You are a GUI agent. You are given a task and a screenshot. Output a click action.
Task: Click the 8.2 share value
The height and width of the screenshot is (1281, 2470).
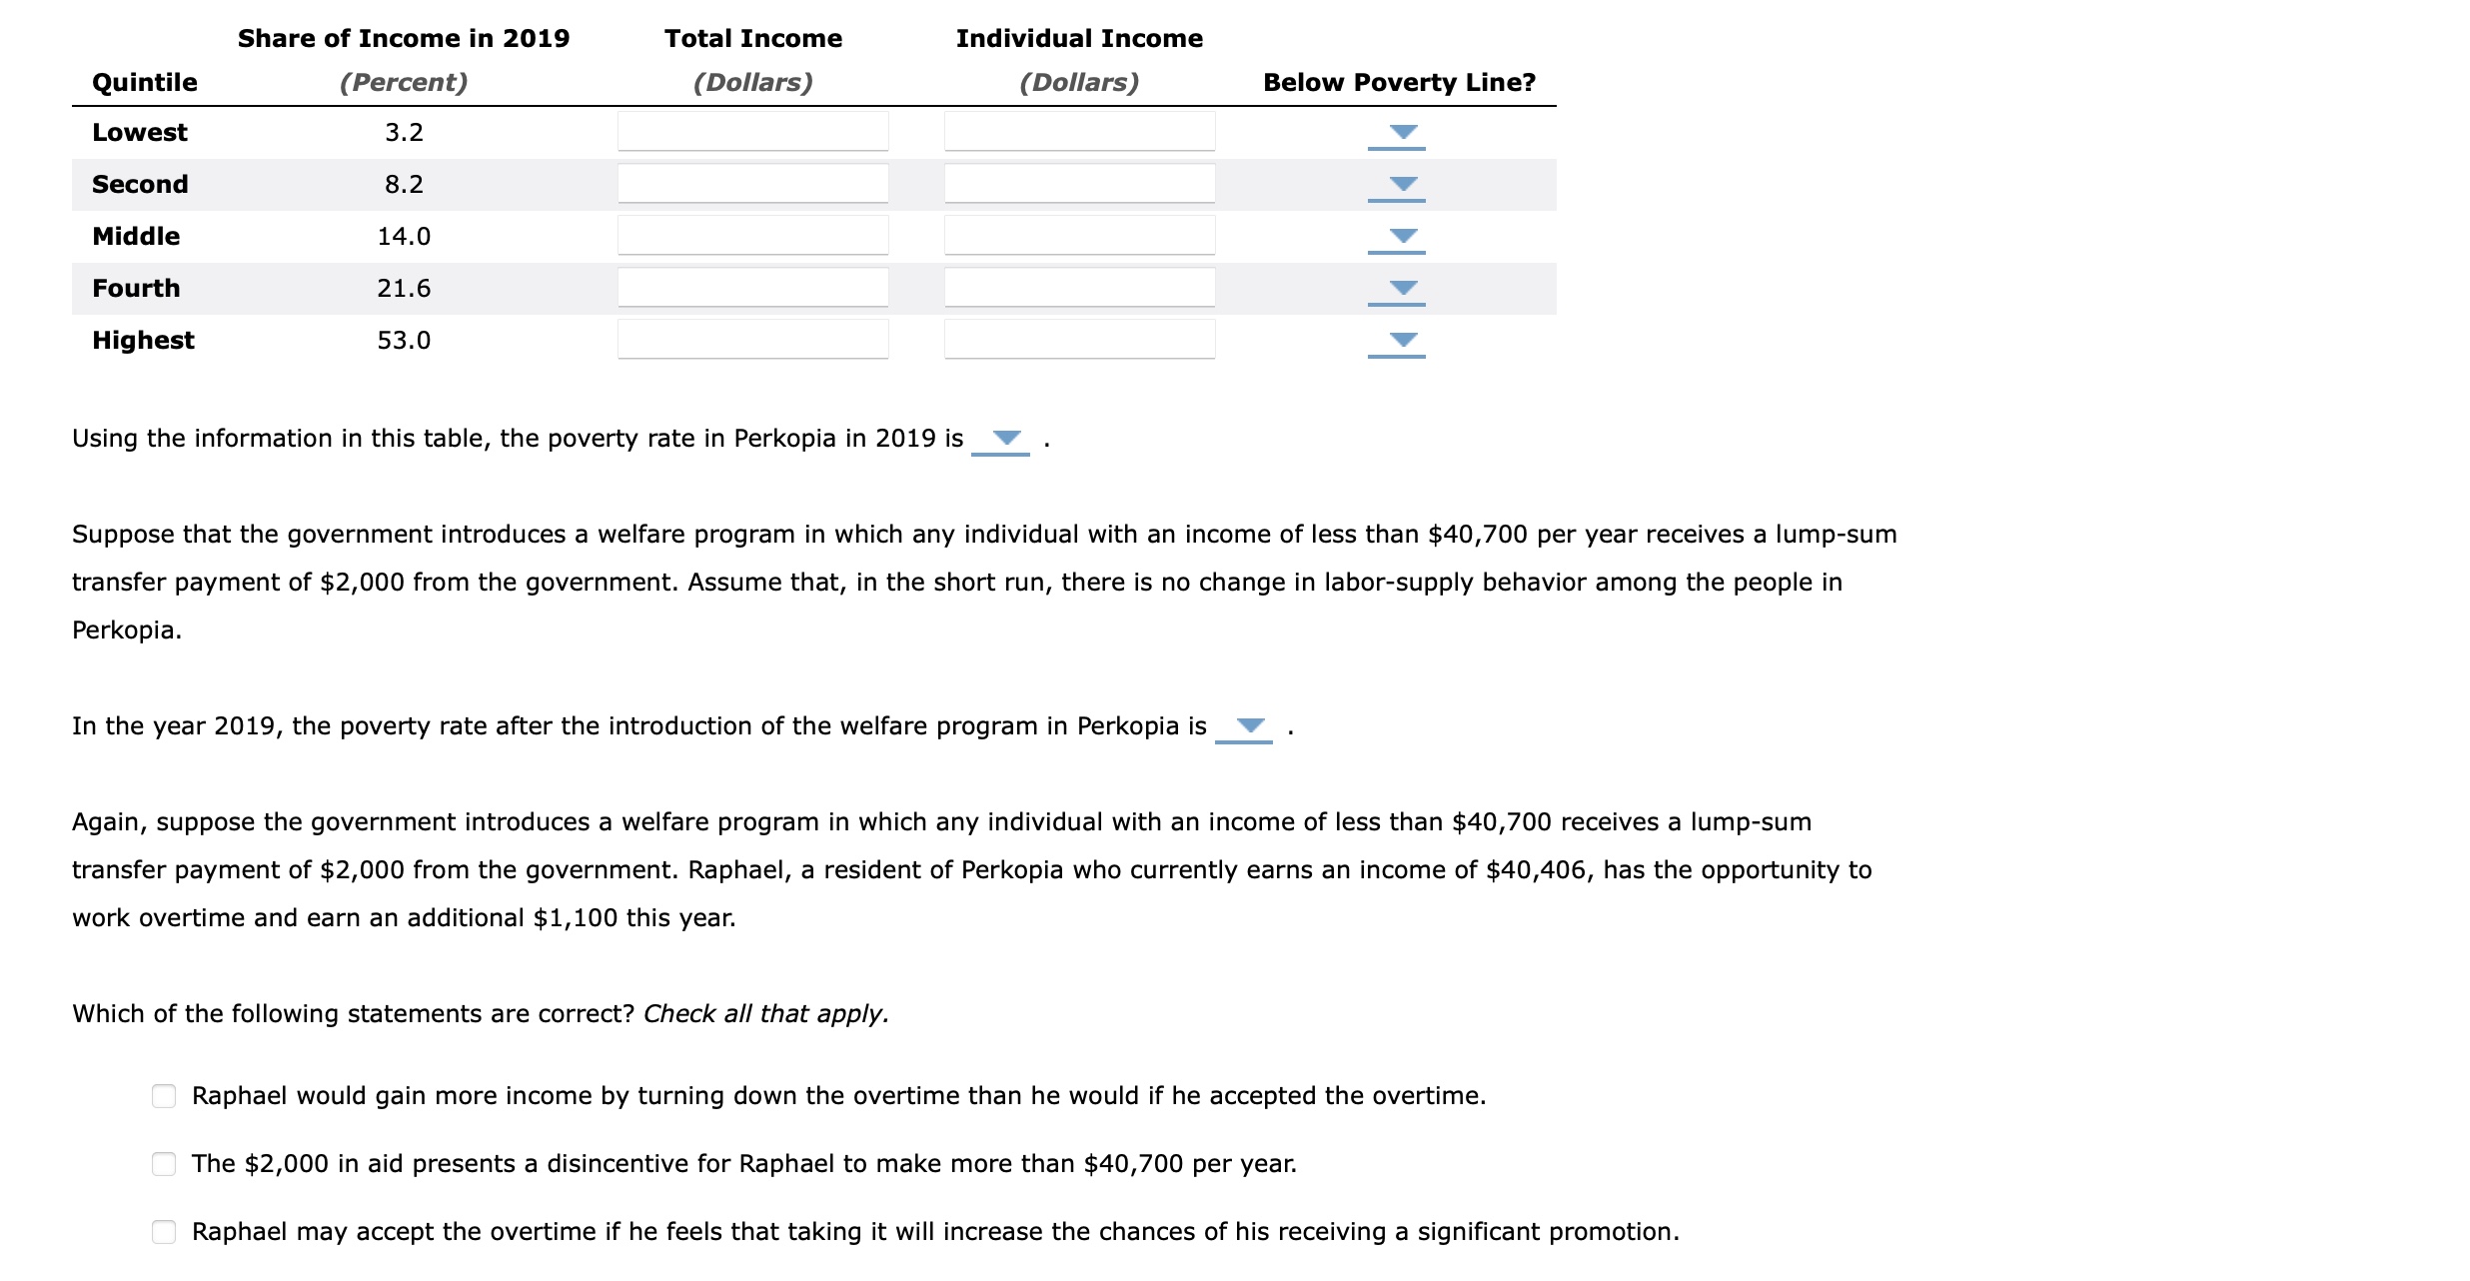404,184
